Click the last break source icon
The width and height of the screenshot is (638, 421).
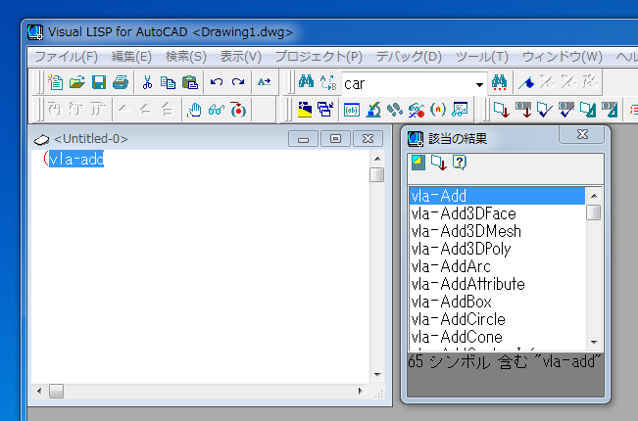coord(238,110)
